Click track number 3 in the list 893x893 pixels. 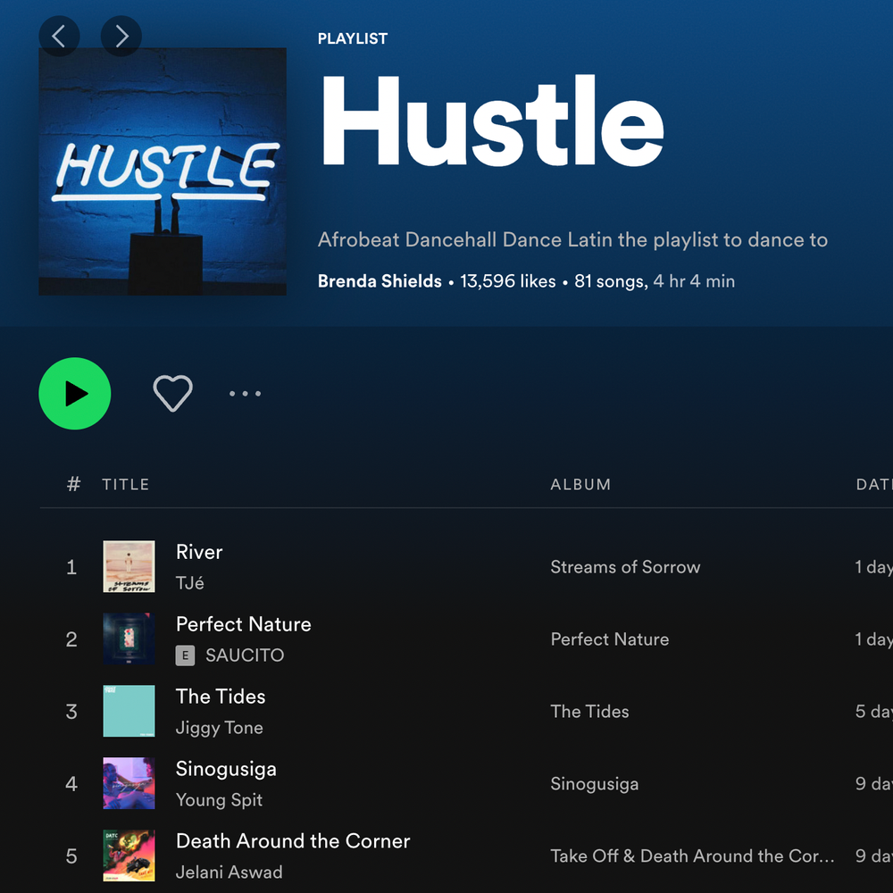click(x=71, y=712)
